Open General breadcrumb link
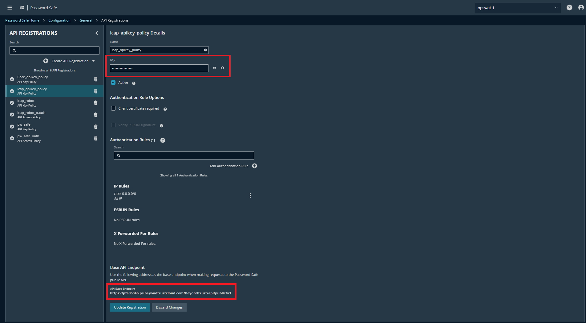Screen dimensions: 586x323 [86, 20]
